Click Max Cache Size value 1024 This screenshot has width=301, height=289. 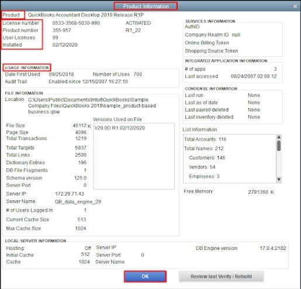click(81, 228)
